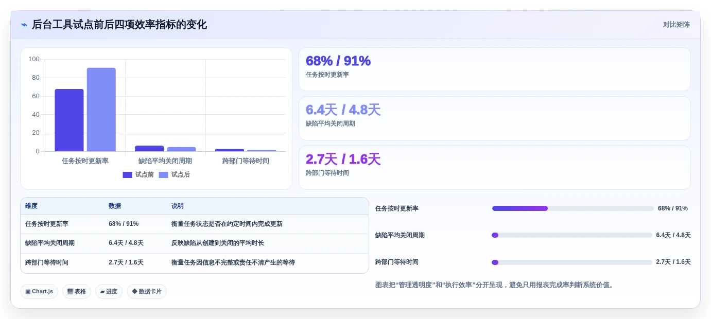This screenshot has width=711, height=319.
Task: Select the 试点前 bar for 缺陷平均关闭周期
Action: (x=149, y=148)
